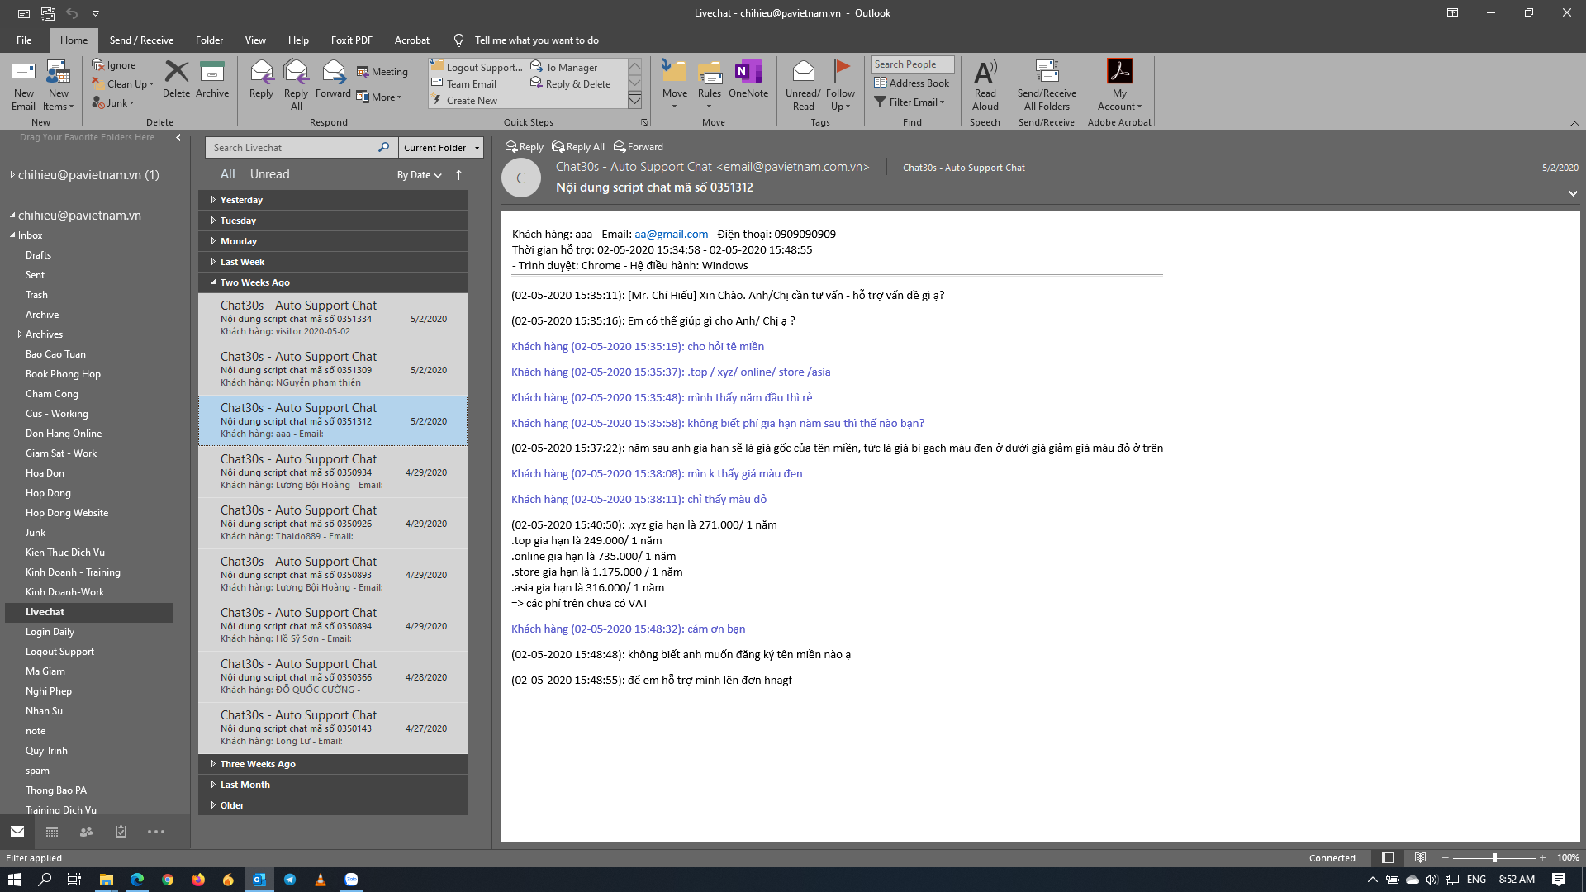Viewport: 1586px width, 892px height.
Task: Show only Unread messages
Action: click(269, 174)
